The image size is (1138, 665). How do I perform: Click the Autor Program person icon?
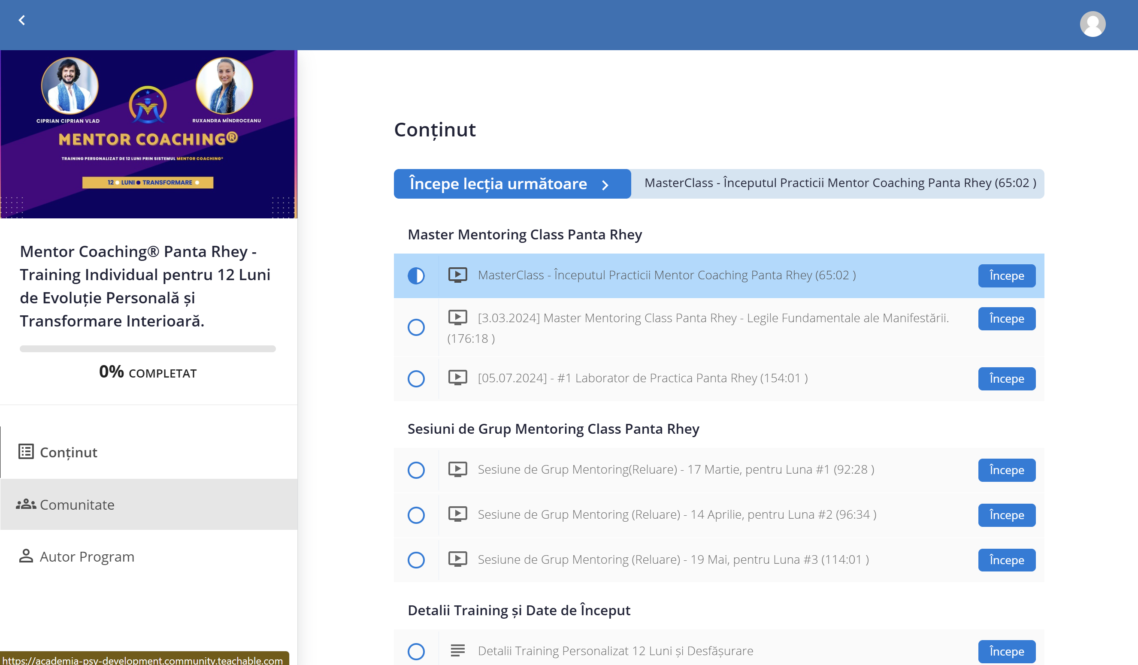tap(26, 556)
